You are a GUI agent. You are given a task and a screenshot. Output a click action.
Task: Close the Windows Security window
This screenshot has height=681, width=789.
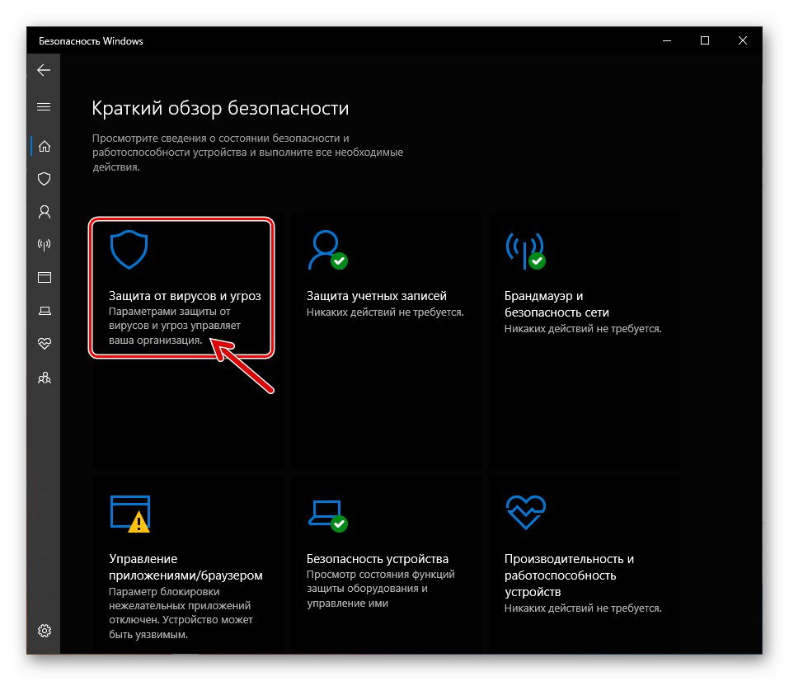(x=742, y=40)
